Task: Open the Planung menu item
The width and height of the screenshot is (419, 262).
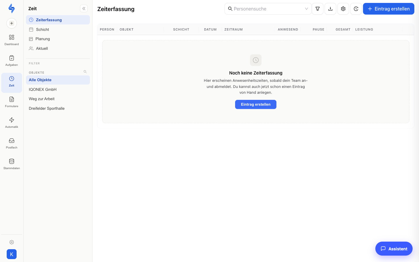Action: pos(58,39)
